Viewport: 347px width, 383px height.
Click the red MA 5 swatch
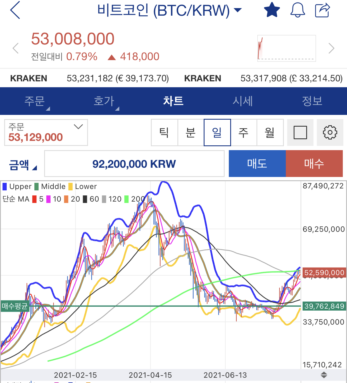(x=34, y=199)
